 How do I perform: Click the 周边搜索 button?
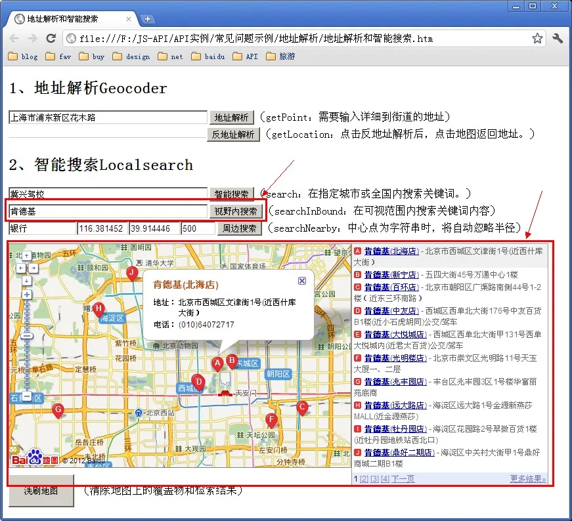[x=239, y=229]
